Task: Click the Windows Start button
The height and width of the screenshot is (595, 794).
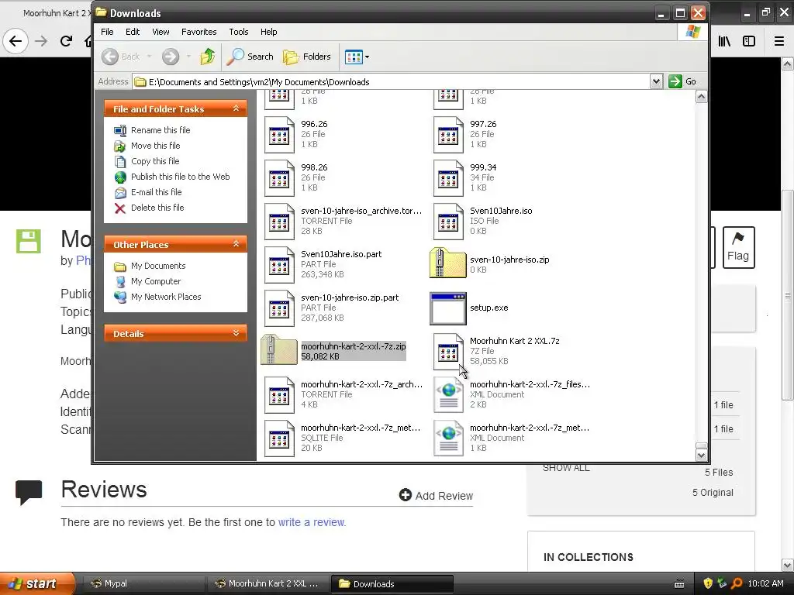Action: click(37, 583)
